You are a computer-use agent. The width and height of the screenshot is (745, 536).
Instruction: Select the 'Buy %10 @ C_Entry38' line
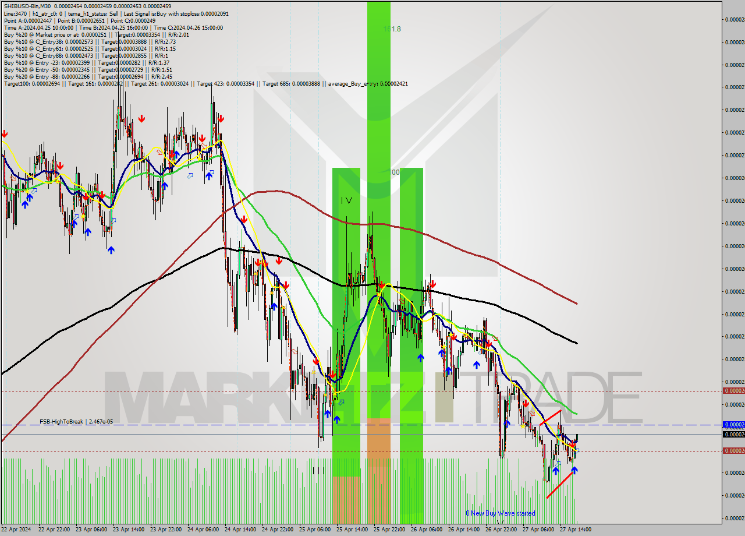pos(90,41)
